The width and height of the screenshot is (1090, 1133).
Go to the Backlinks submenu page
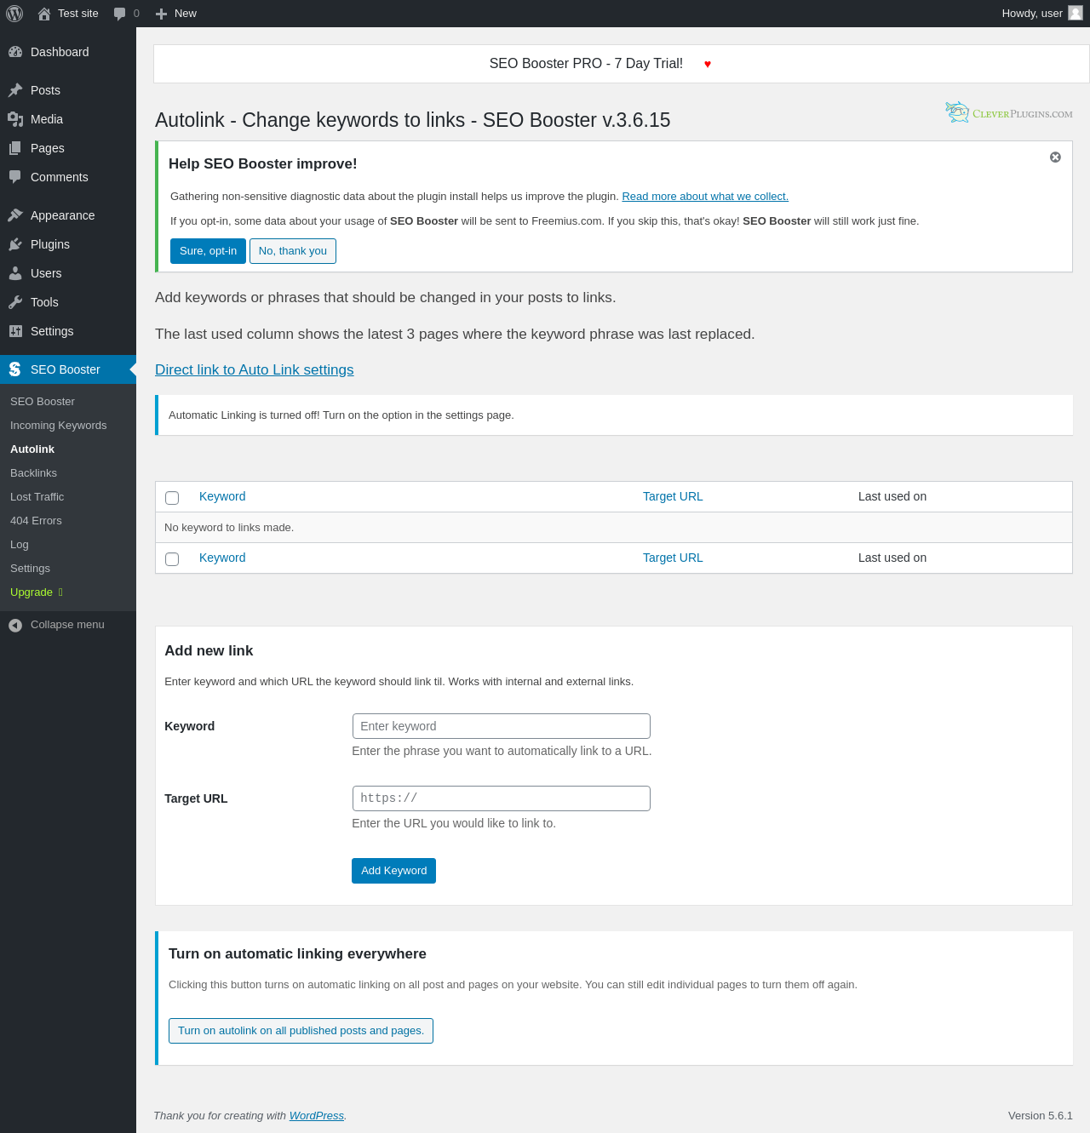pyautogui.click(x=34, y=473)
